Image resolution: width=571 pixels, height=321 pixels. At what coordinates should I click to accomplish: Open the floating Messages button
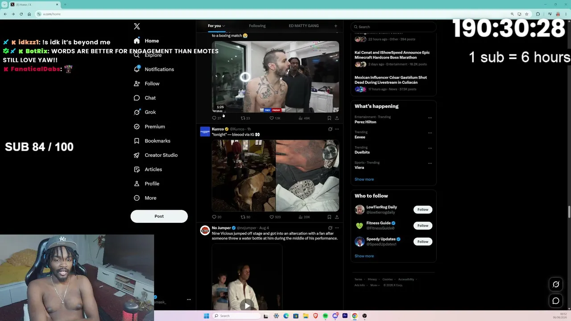556,301
